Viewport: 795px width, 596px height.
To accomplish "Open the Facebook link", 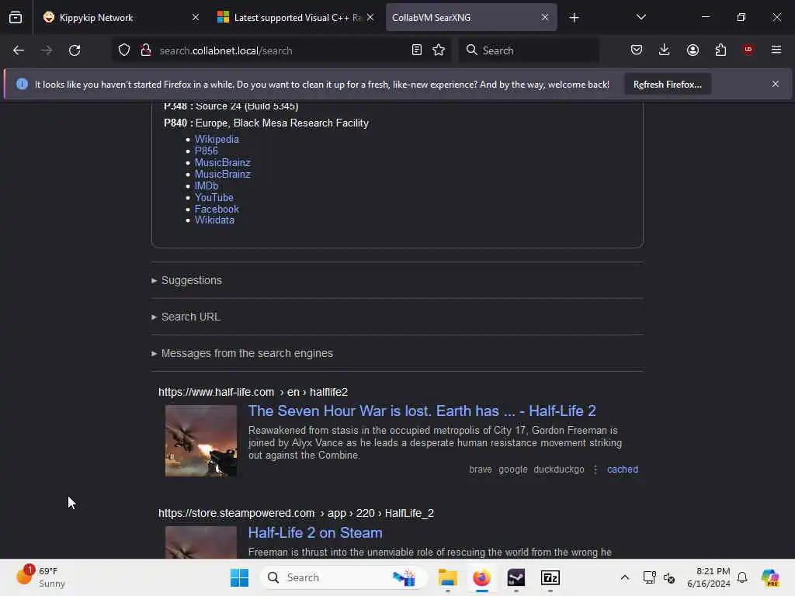I will (217, 210).
